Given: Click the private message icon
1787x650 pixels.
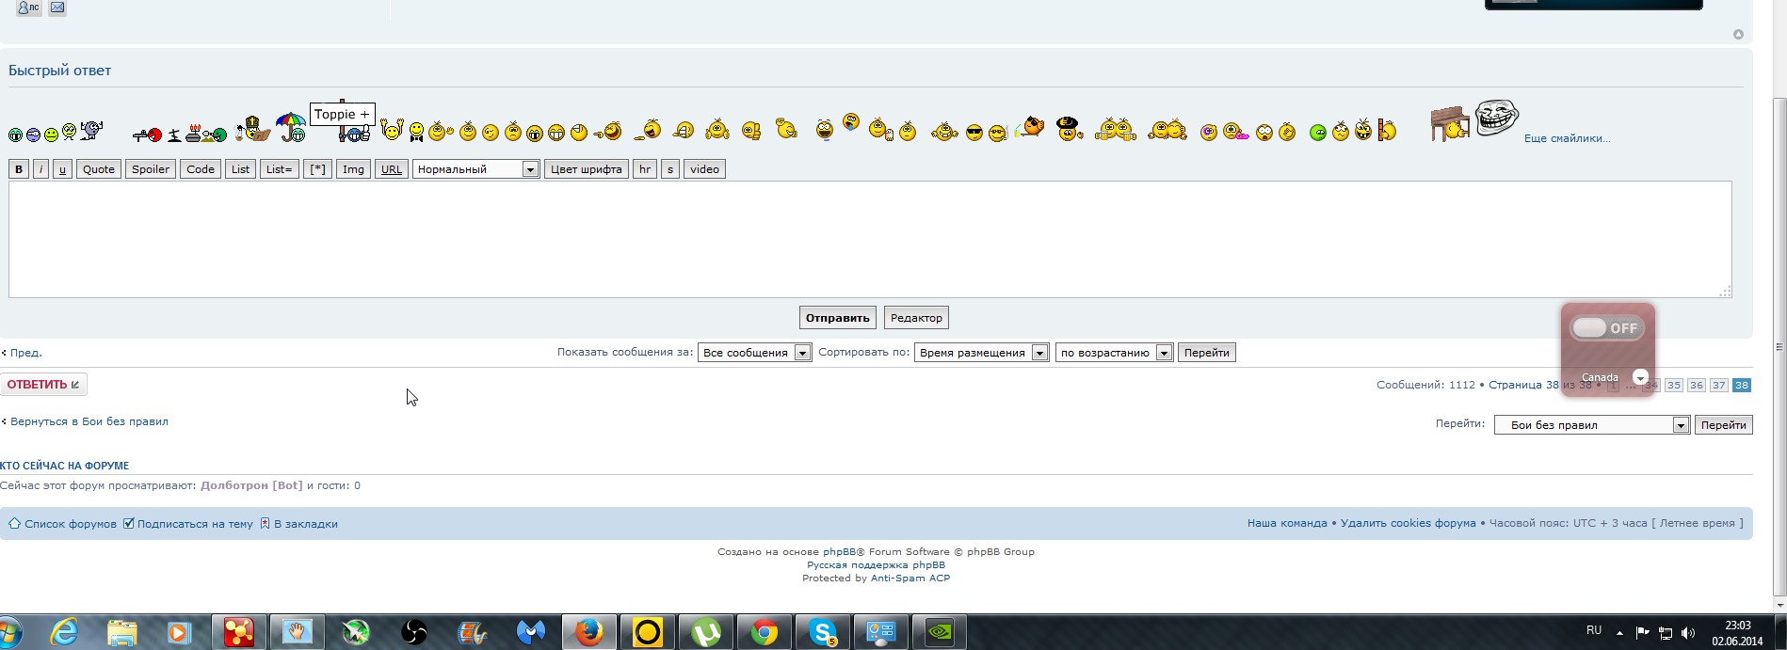Looking at the screenshot, I should point(29,8).
